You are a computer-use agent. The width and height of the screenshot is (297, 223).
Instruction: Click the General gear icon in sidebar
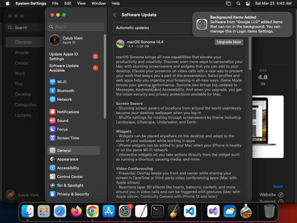tap(52, 151)
